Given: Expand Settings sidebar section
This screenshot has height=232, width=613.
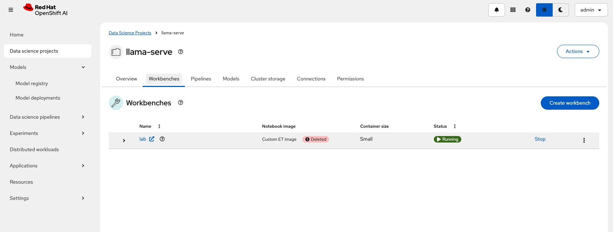Looking at the screenshot, I should (48, 198).
